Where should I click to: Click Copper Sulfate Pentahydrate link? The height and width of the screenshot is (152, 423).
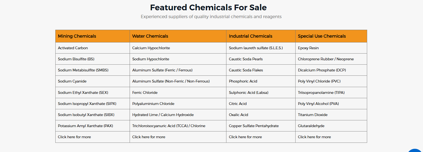tap(254, 126)
